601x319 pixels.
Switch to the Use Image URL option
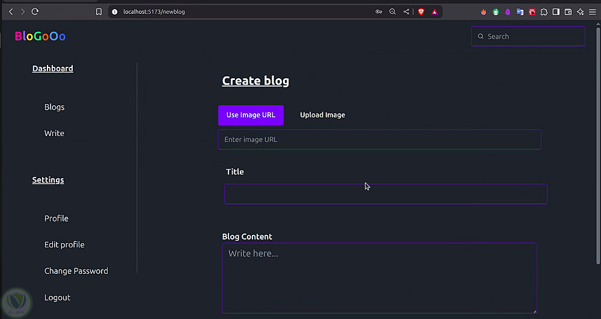coord(251,115)
